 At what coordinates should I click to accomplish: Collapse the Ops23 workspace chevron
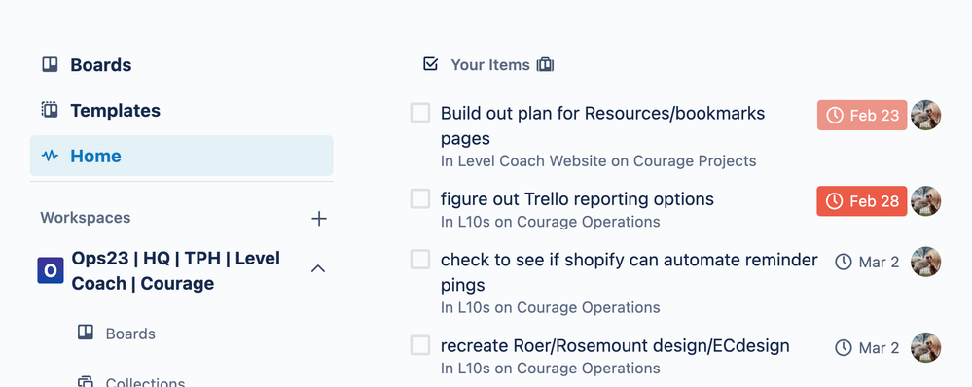(x=318, y=268)
